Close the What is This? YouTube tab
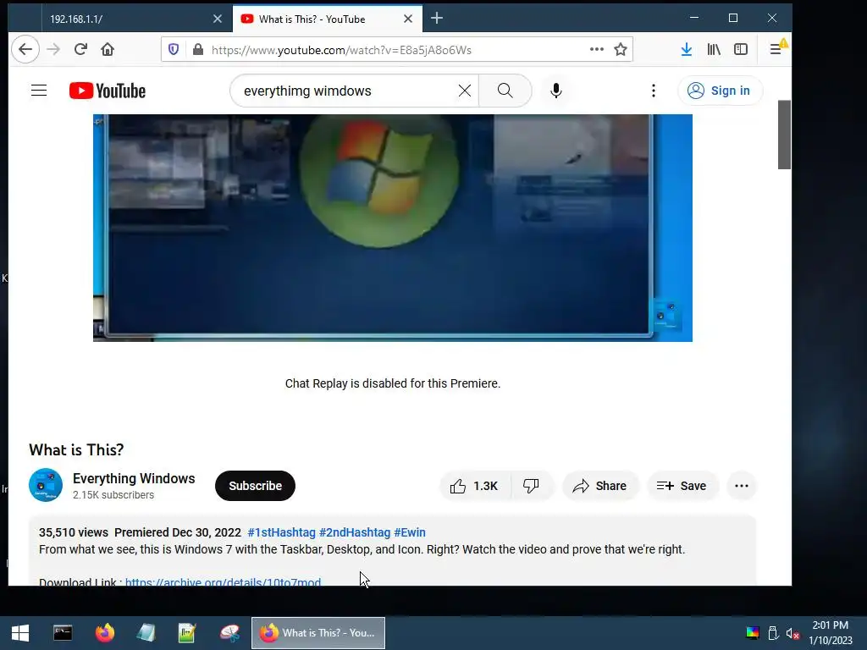The height and width of the screenshot is (650, 867). [x=408, y=19]
